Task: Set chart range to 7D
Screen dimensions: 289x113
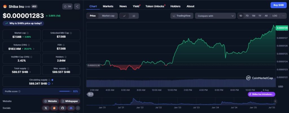Action: (247, 16)
